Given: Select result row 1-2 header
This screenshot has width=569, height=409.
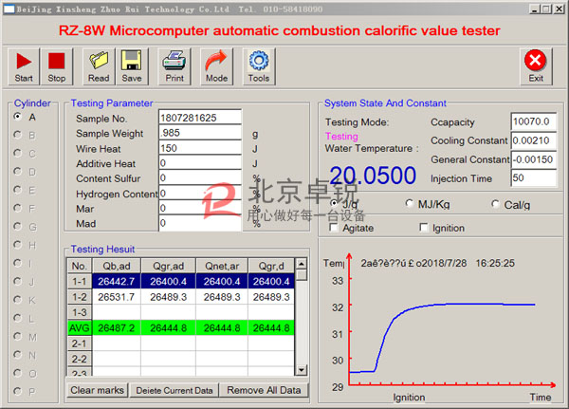Looking at the screenshot, I should (80, 297).
